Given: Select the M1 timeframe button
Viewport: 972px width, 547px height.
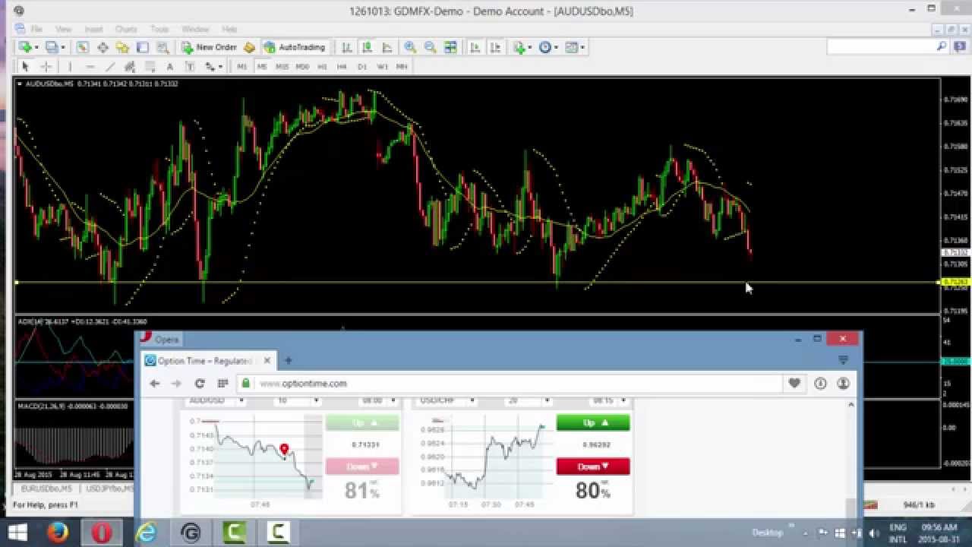Looking at the screenshot, I should coord(241,67).
